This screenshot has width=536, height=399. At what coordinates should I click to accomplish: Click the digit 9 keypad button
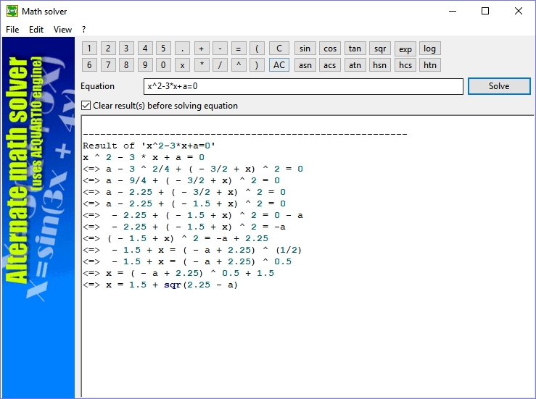tap(145, 65)
